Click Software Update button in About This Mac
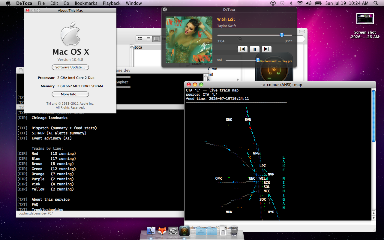 click(70, 67)
